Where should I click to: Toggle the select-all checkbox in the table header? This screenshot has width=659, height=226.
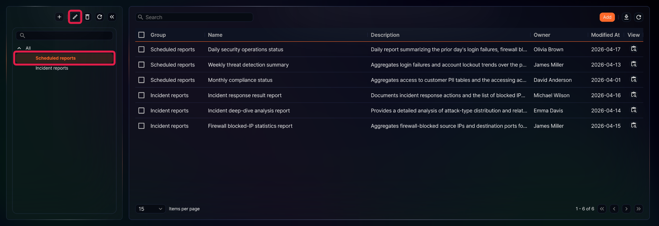[141, 35]
